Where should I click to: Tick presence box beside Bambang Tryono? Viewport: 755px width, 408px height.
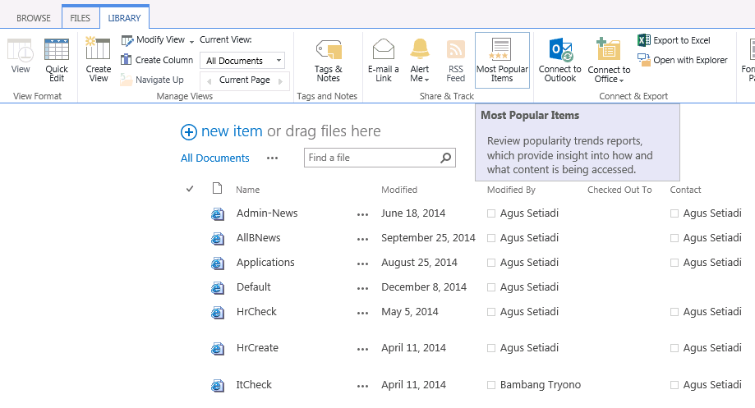pyautogui.click(x=491, y=385)
